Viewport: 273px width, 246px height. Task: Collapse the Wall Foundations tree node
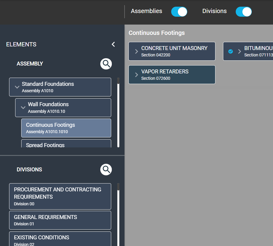point(23,107)
